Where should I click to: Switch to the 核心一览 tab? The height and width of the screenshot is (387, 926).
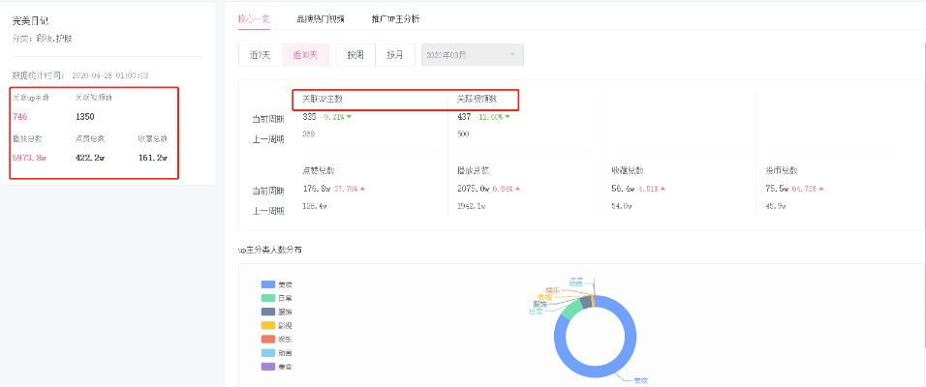pos(254,18)
